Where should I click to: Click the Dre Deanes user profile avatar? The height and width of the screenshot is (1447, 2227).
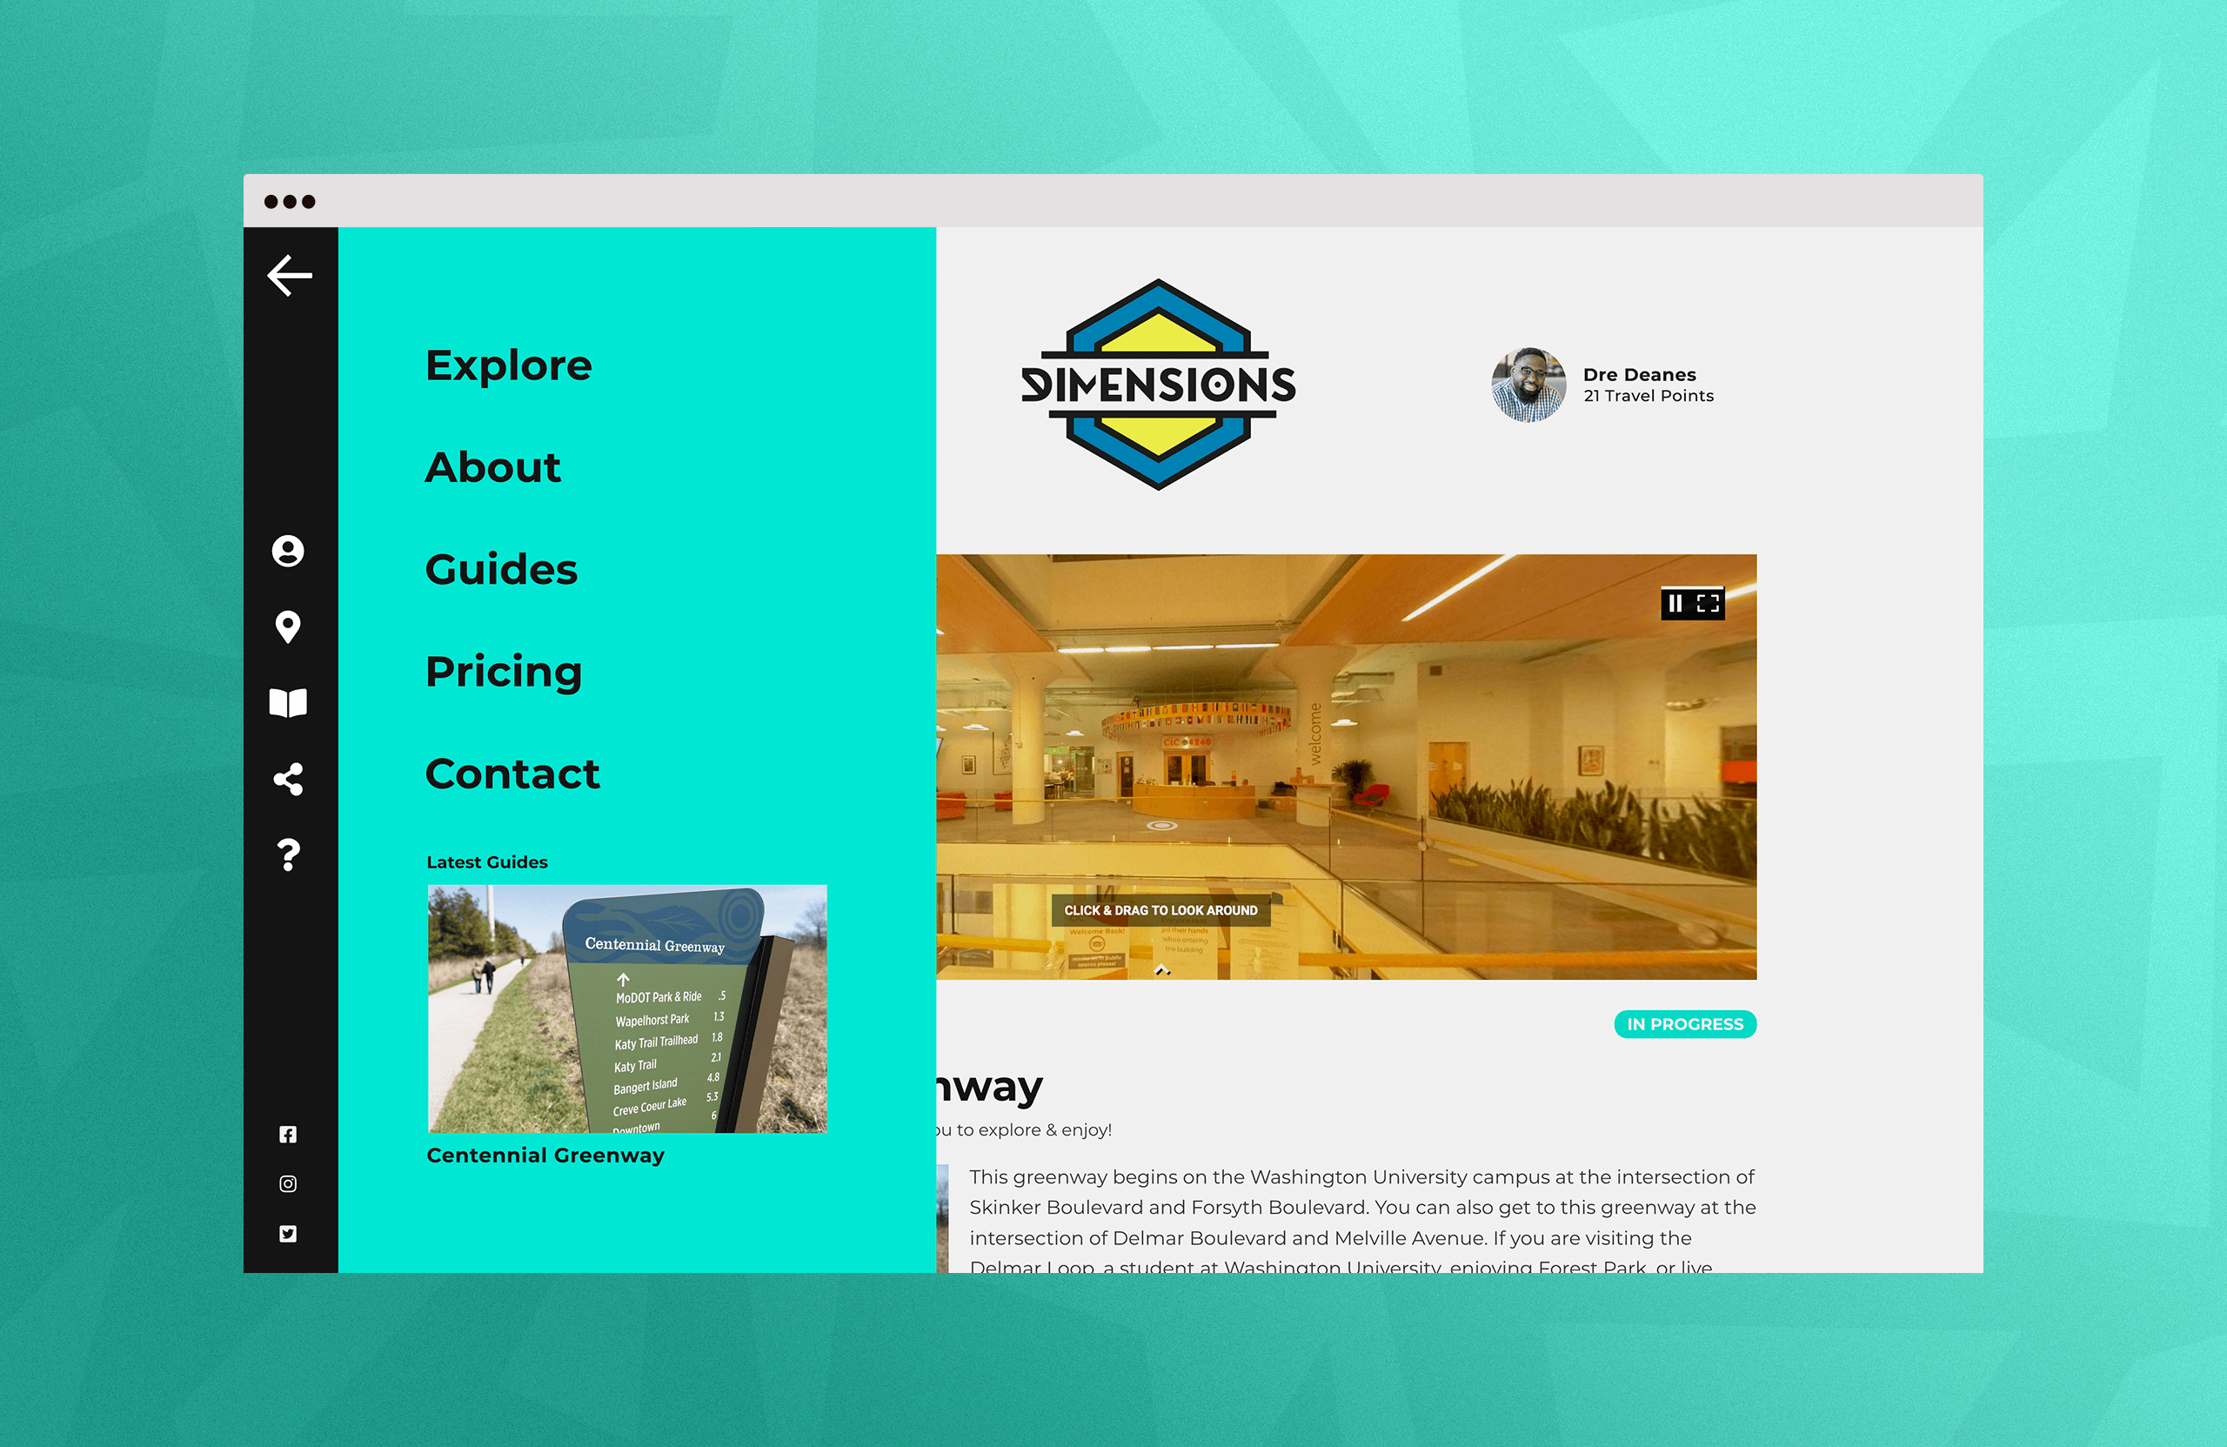pyautogui.click(x=1526, y=386)
